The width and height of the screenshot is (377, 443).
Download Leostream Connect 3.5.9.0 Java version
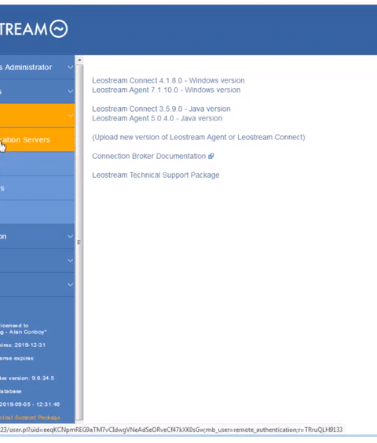[x=161, y=109]
